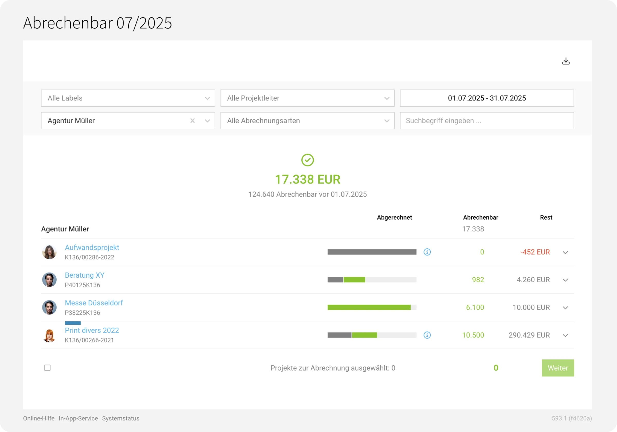Click info icon next to Aufwandsprojekt bar
617x432 pixels.
click(427, 252)
